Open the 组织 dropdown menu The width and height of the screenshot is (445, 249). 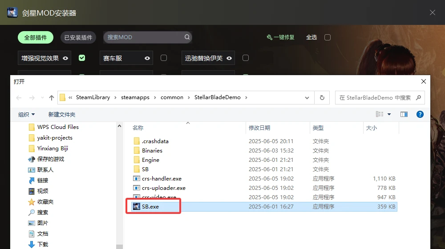click(x=26, y=114)
